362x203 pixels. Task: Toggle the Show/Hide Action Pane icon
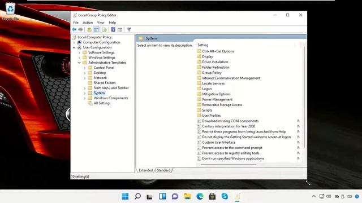pos(120,29)
